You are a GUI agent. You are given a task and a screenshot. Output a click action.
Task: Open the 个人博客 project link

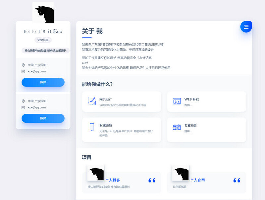[x=113, y=180]
